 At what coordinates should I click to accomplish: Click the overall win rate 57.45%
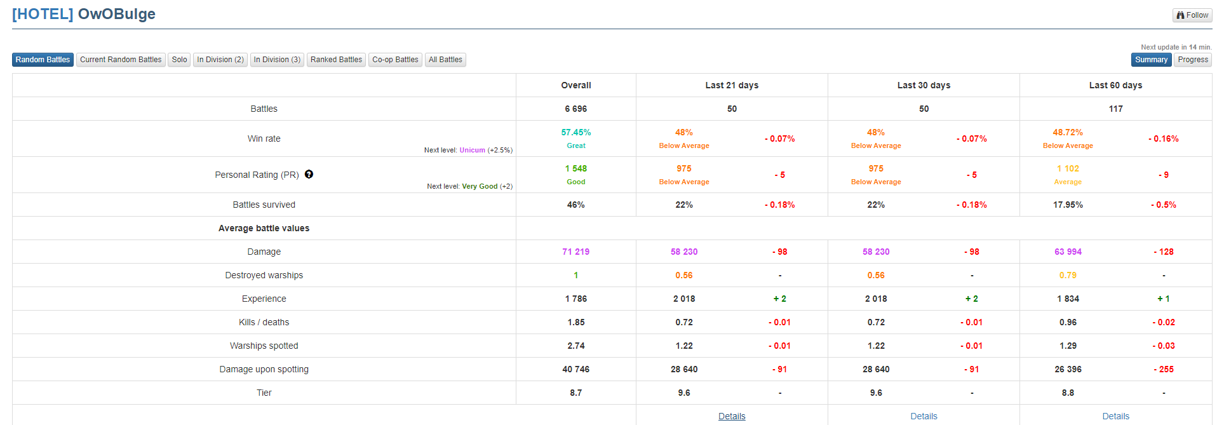click(x=576, y=132)
